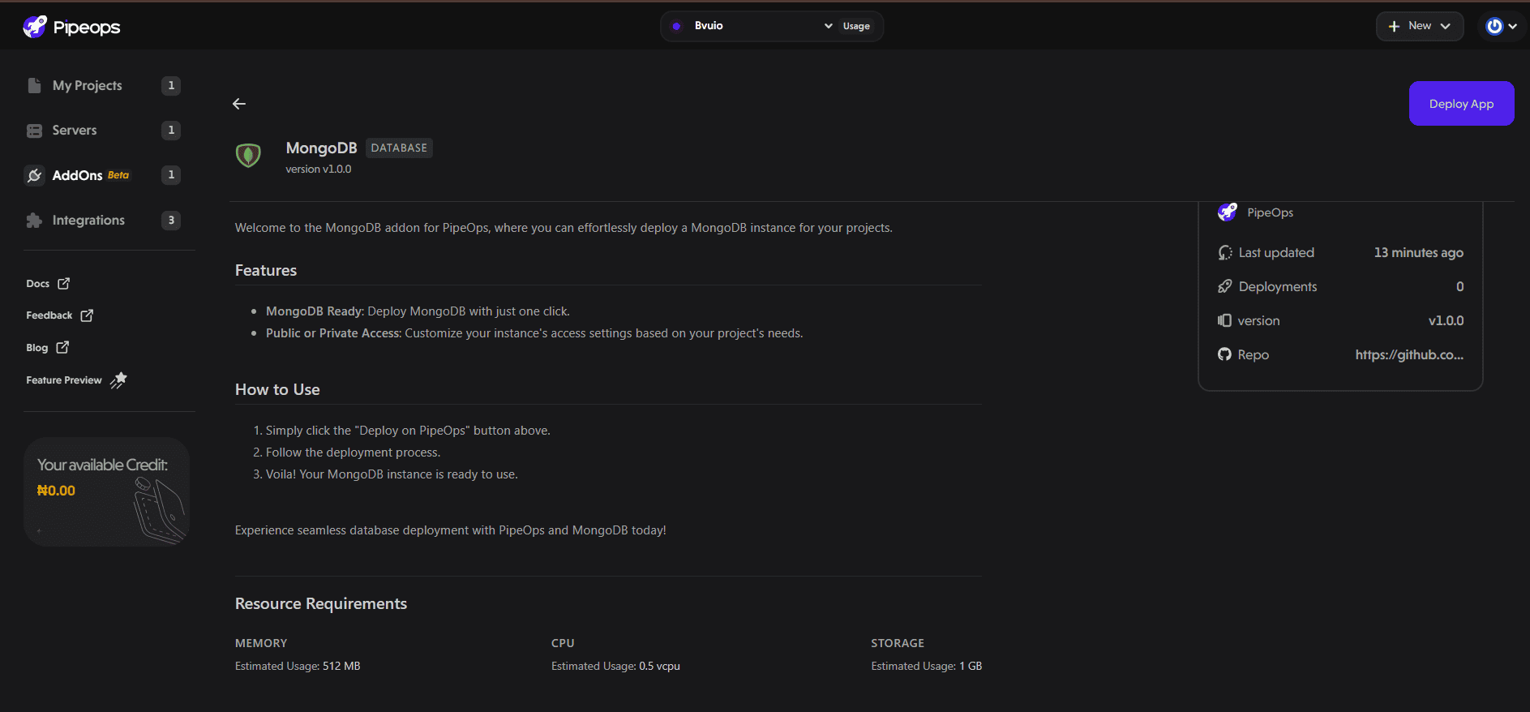Click the How to Use heading
Screen dimensions: 1530x712
(277, 389)
